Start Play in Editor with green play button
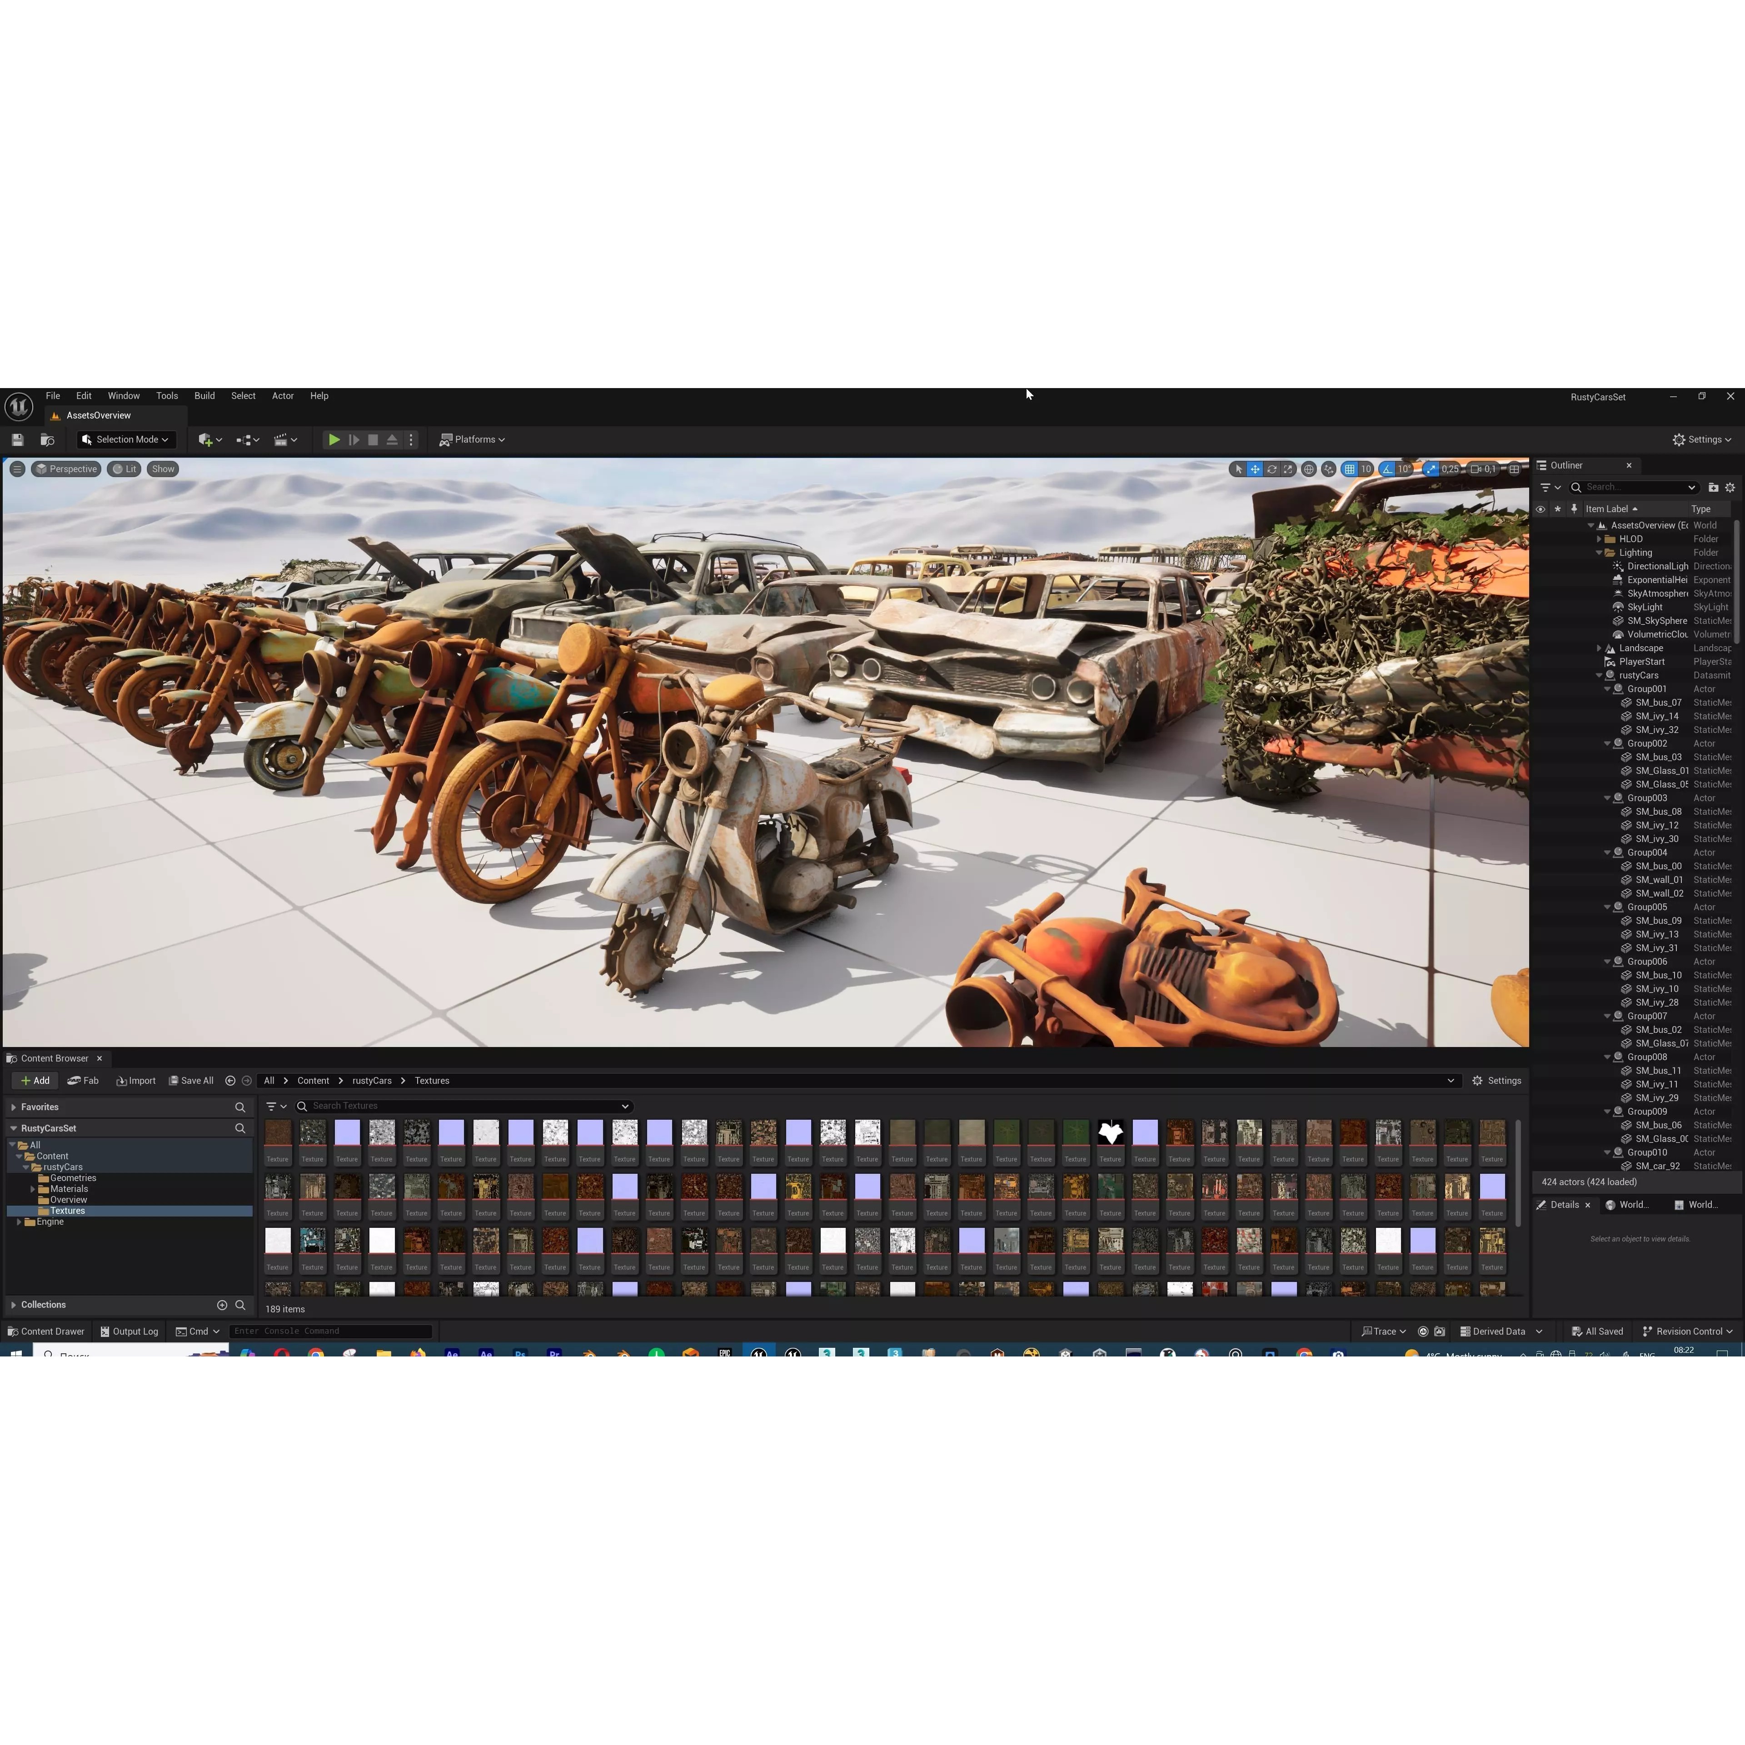 [334, 440]
